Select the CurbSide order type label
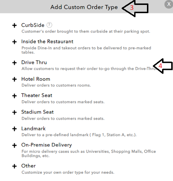Viewport: 173px width, 181px height. click(x=33, y=25)
